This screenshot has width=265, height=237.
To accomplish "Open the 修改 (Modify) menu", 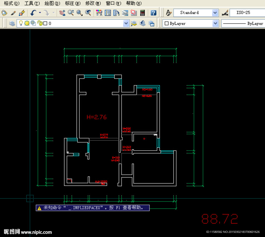I will 93,3.
